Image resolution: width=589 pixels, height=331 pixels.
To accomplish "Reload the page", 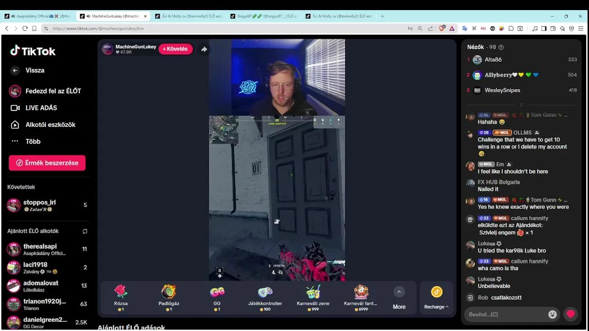I will pyautogui.click(x=25, y=29).
